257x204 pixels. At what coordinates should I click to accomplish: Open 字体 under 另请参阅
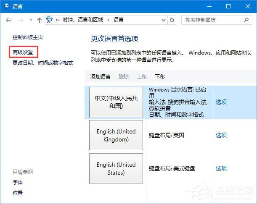(x=18, y=183)
